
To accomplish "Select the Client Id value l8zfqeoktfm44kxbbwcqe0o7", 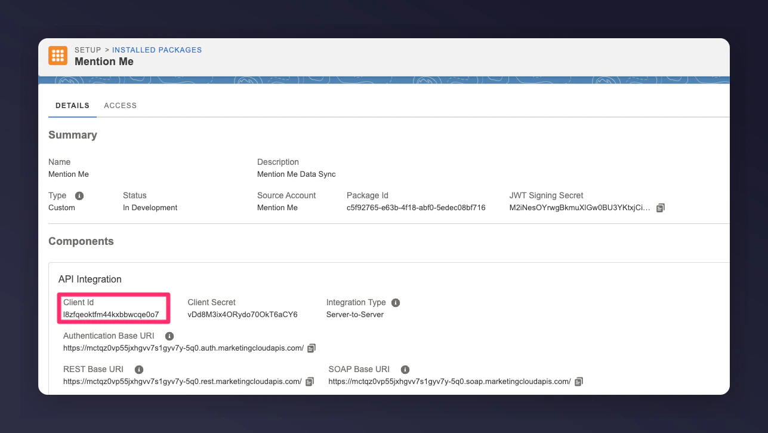I will (111, 315).
